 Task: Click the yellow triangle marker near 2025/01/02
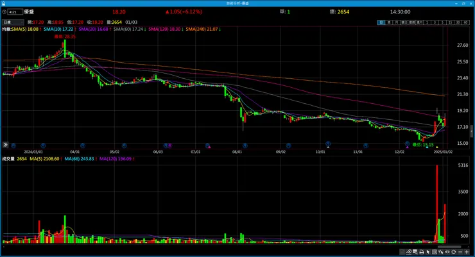coord(437,147)
